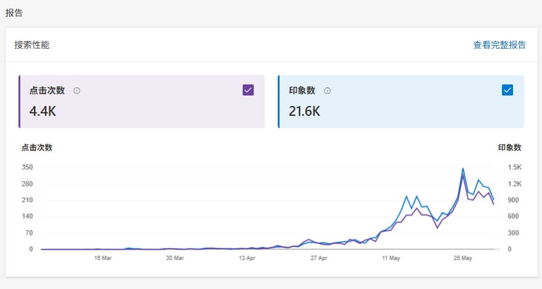Uncheck the purple 点击次数 checkbox

click(x=248, y=90)
